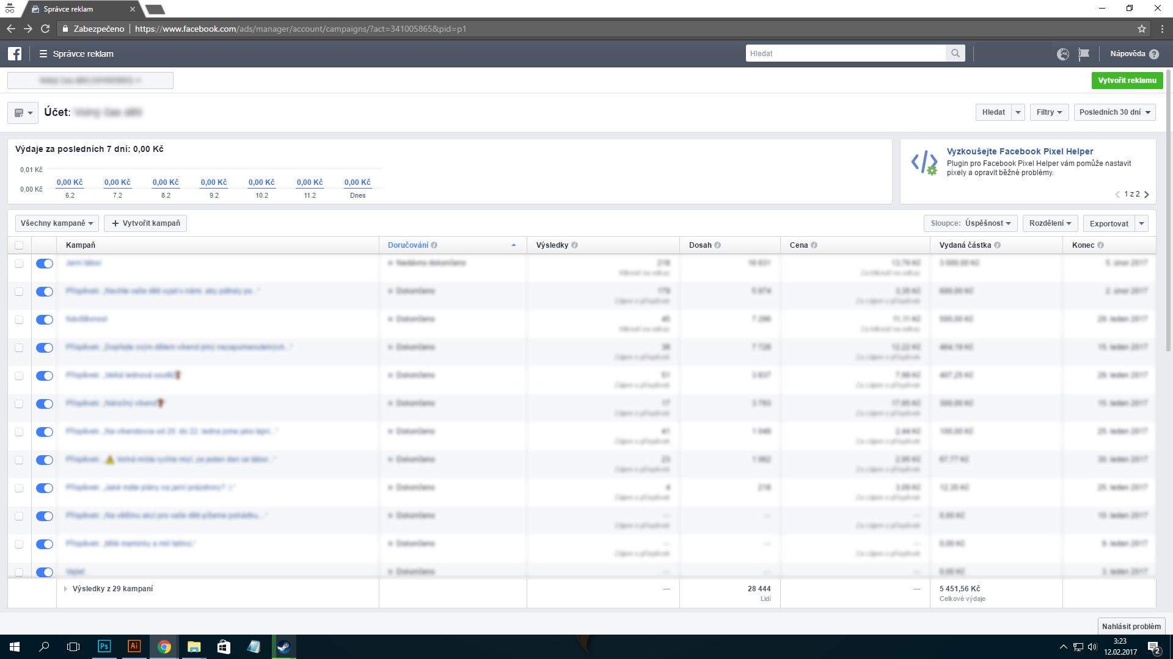The image size is (1173, 659).
Task: Tick checkbox of the campaign with warning triangle
Action: (x=19, y=460)
